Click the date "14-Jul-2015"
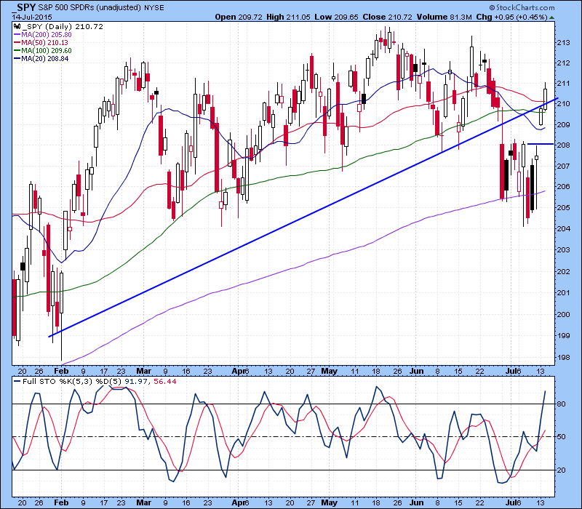The height and width of the screenshot is (509, 582). pyautogui.click(x=32, y=17)
